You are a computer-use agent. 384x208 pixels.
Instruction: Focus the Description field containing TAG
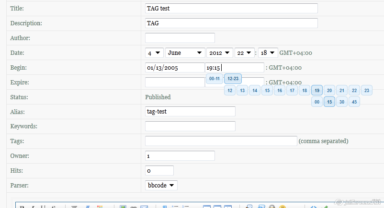click(231, 23)
